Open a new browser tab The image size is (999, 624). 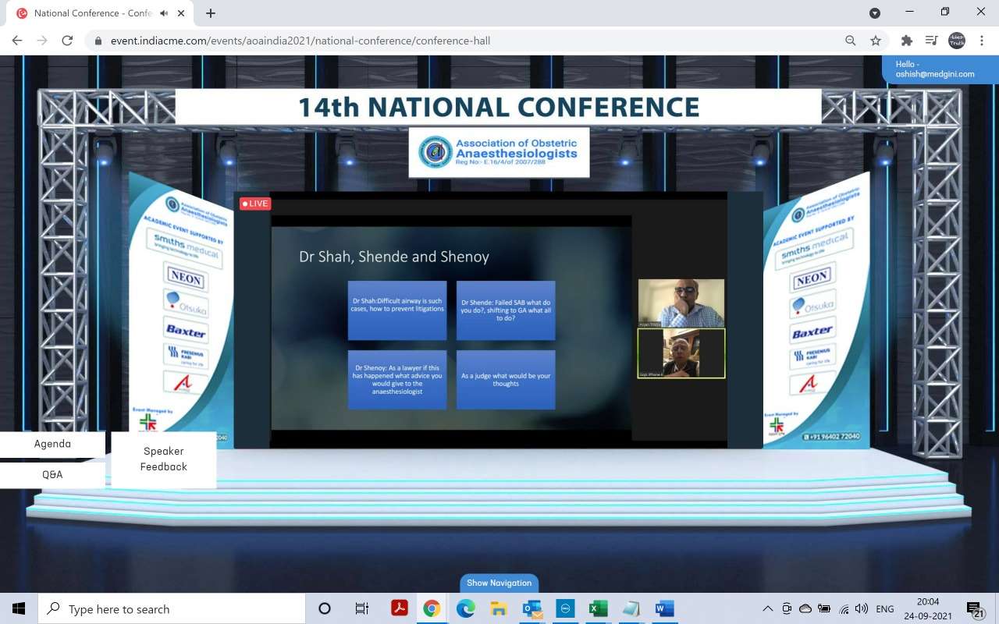click(x=211, y=13)
